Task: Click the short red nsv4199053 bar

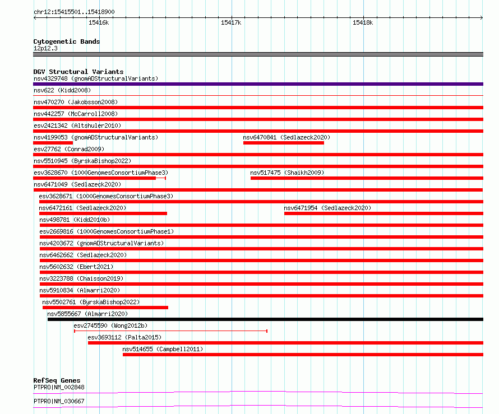Action: [x=53, y=143]
